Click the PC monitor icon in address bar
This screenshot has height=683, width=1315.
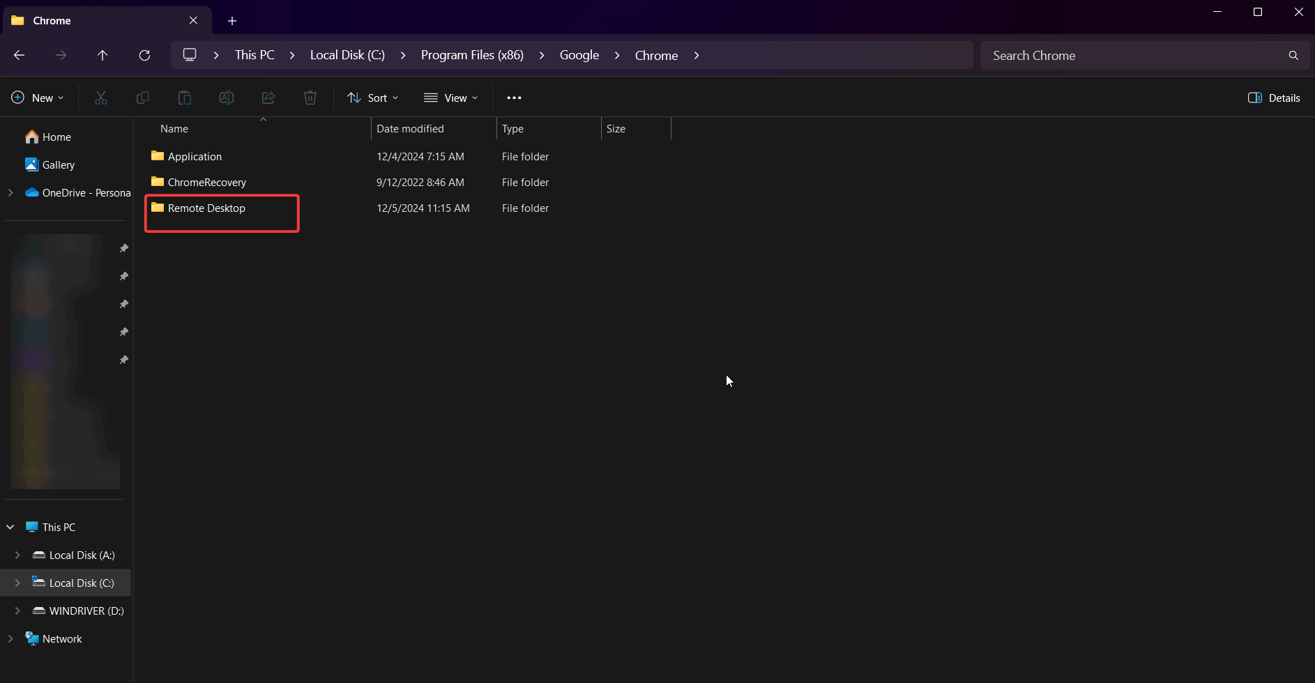tap(190, 54)
